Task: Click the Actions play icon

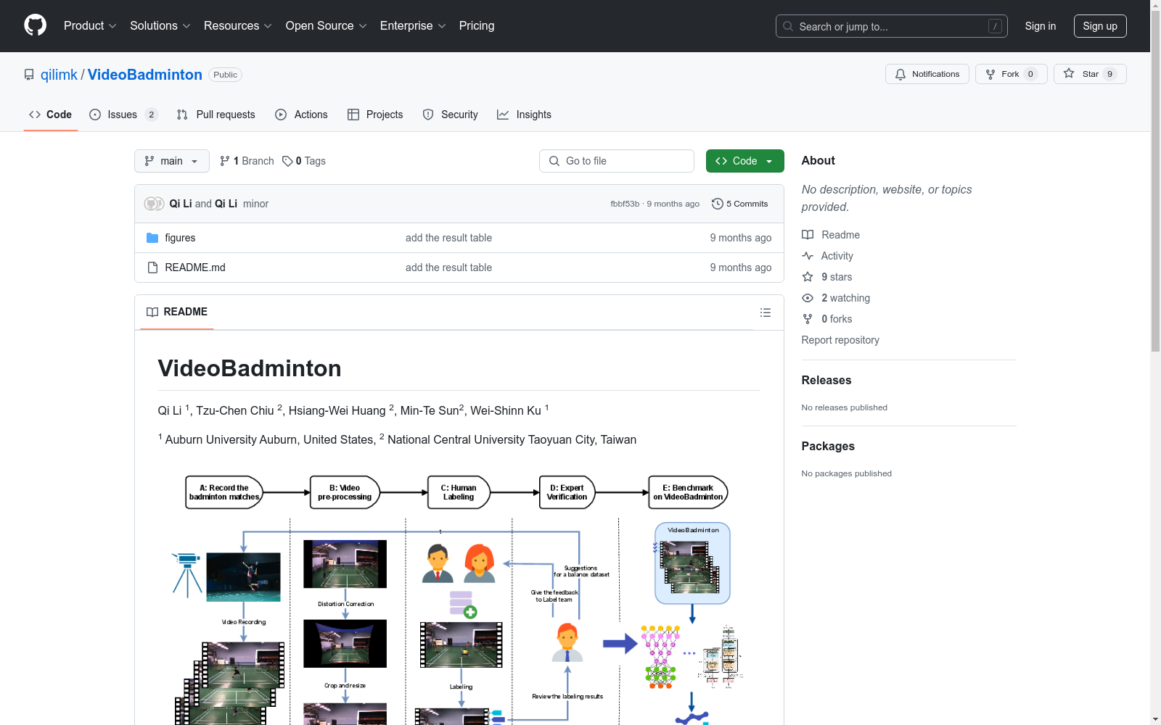Action: pyautogui.click(x=281, y=115)
